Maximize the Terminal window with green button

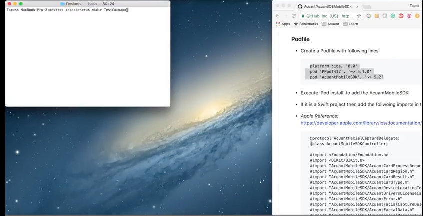point(21,4)
